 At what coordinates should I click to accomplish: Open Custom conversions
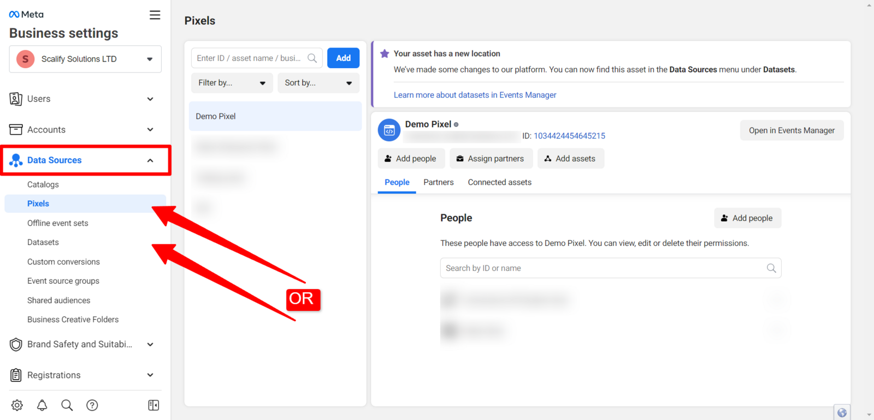point(63,262)
